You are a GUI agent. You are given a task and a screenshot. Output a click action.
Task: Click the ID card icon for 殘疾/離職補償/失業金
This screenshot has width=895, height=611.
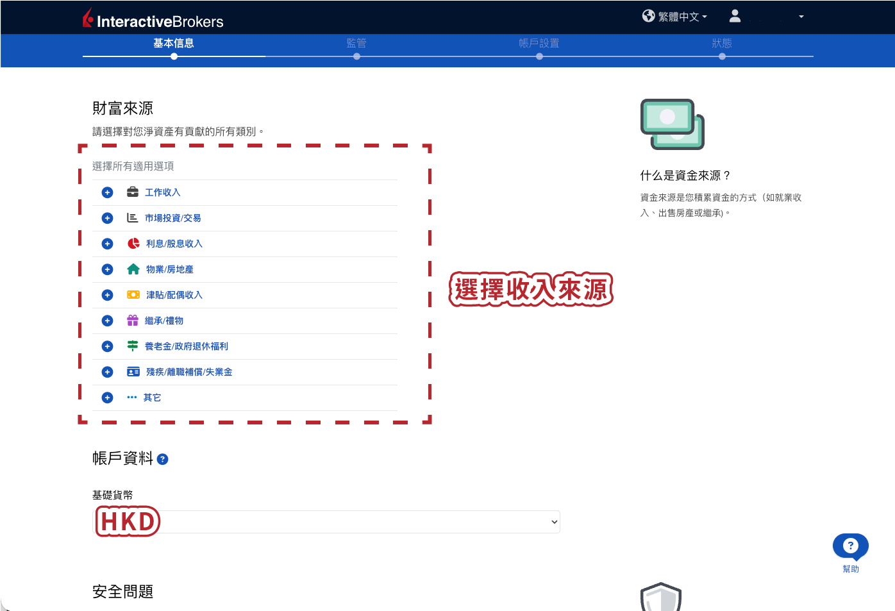[133, 372]
